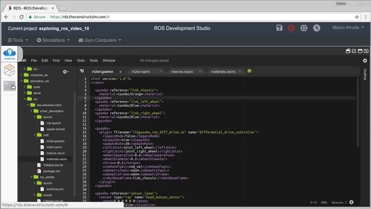Click the red power button icon
The height and width of the screenshot is (209, 371).
[291, 28]
